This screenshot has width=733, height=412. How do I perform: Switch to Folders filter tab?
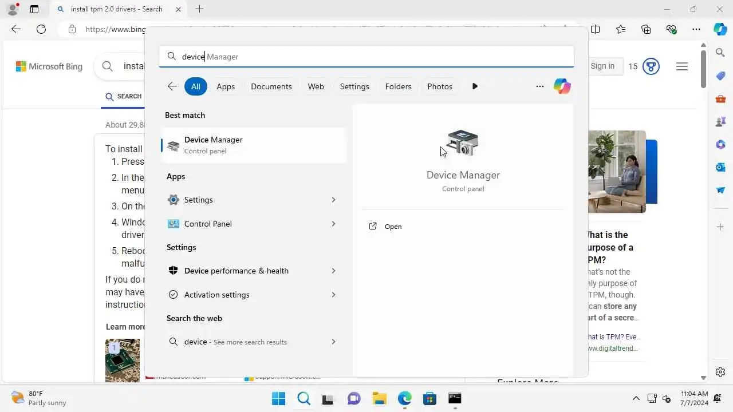398,86
